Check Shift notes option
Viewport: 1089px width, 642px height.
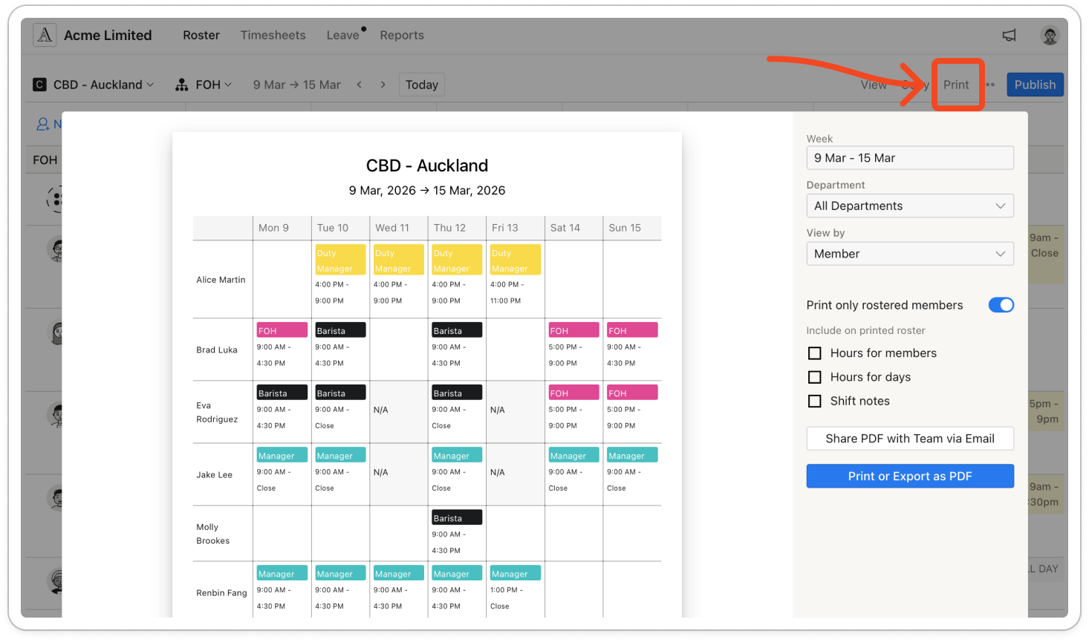[x=815, y=401]
